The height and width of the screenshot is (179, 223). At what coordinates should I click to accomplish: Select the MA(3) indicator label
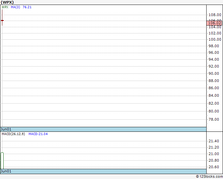click(15, 7)
